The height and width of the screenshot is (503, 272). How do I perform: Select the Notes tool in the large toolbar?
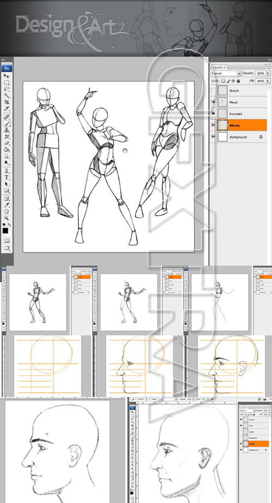pos(7,199)
